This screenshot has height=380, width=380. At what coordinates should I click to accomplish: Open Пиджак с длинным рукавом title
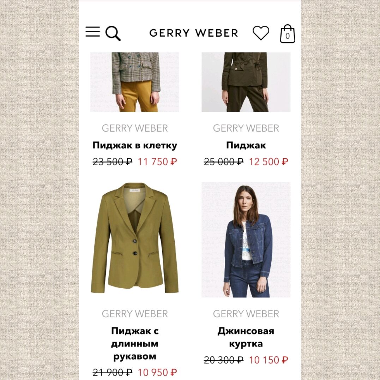[135, 344]
